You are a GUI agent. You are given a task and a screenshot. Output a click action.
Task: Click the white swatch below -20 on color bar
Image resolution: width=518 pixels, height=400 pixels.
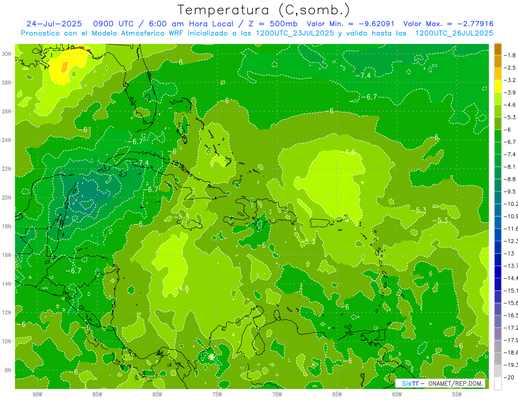(498, 383)
